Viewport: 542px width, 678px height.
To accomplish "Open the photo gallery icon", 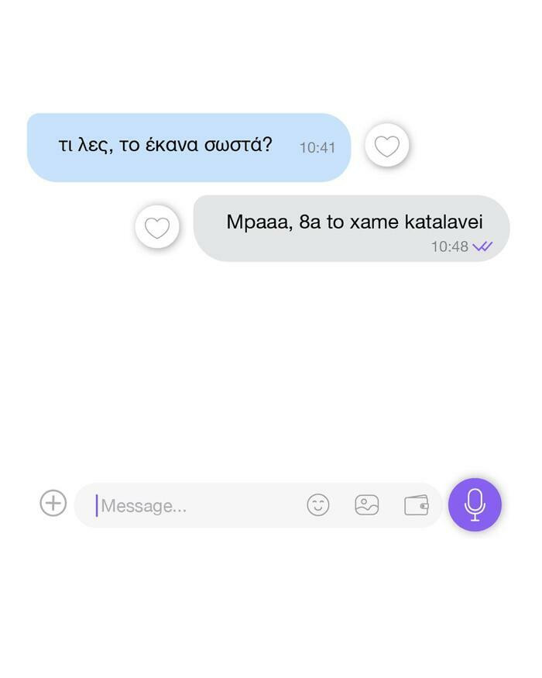I will coord(367,504).
